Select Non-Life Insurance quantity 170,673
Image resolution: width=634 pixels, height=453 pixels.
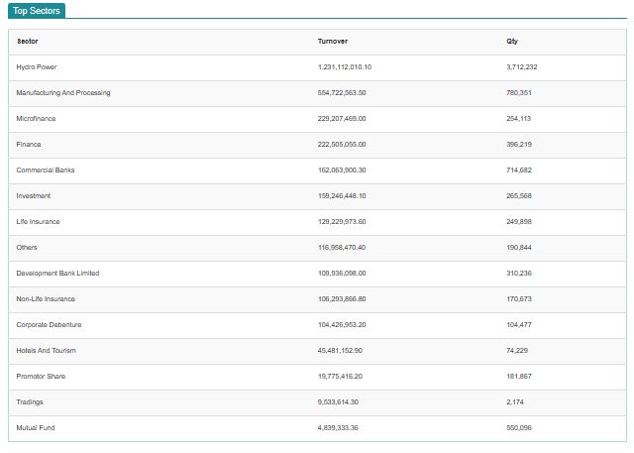(519, 299)
